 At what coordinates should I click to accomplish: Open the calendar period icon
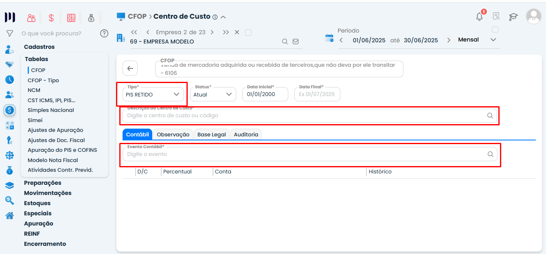(x=329, y=38)
